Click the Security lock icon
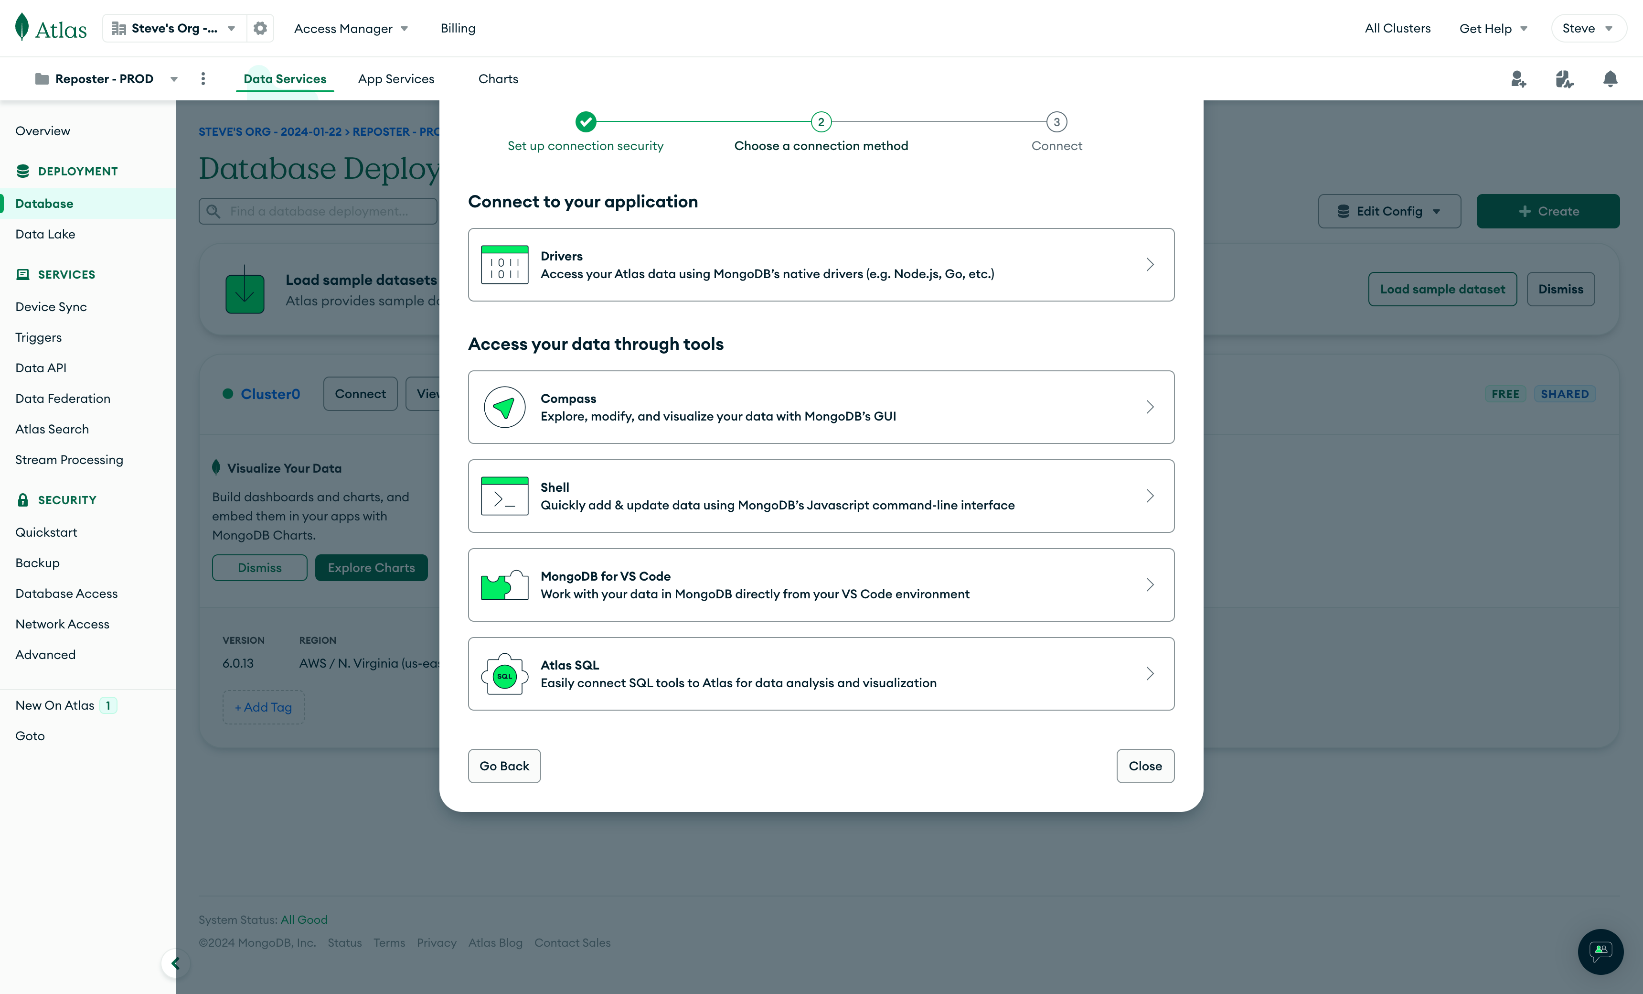 click(22, 500)
